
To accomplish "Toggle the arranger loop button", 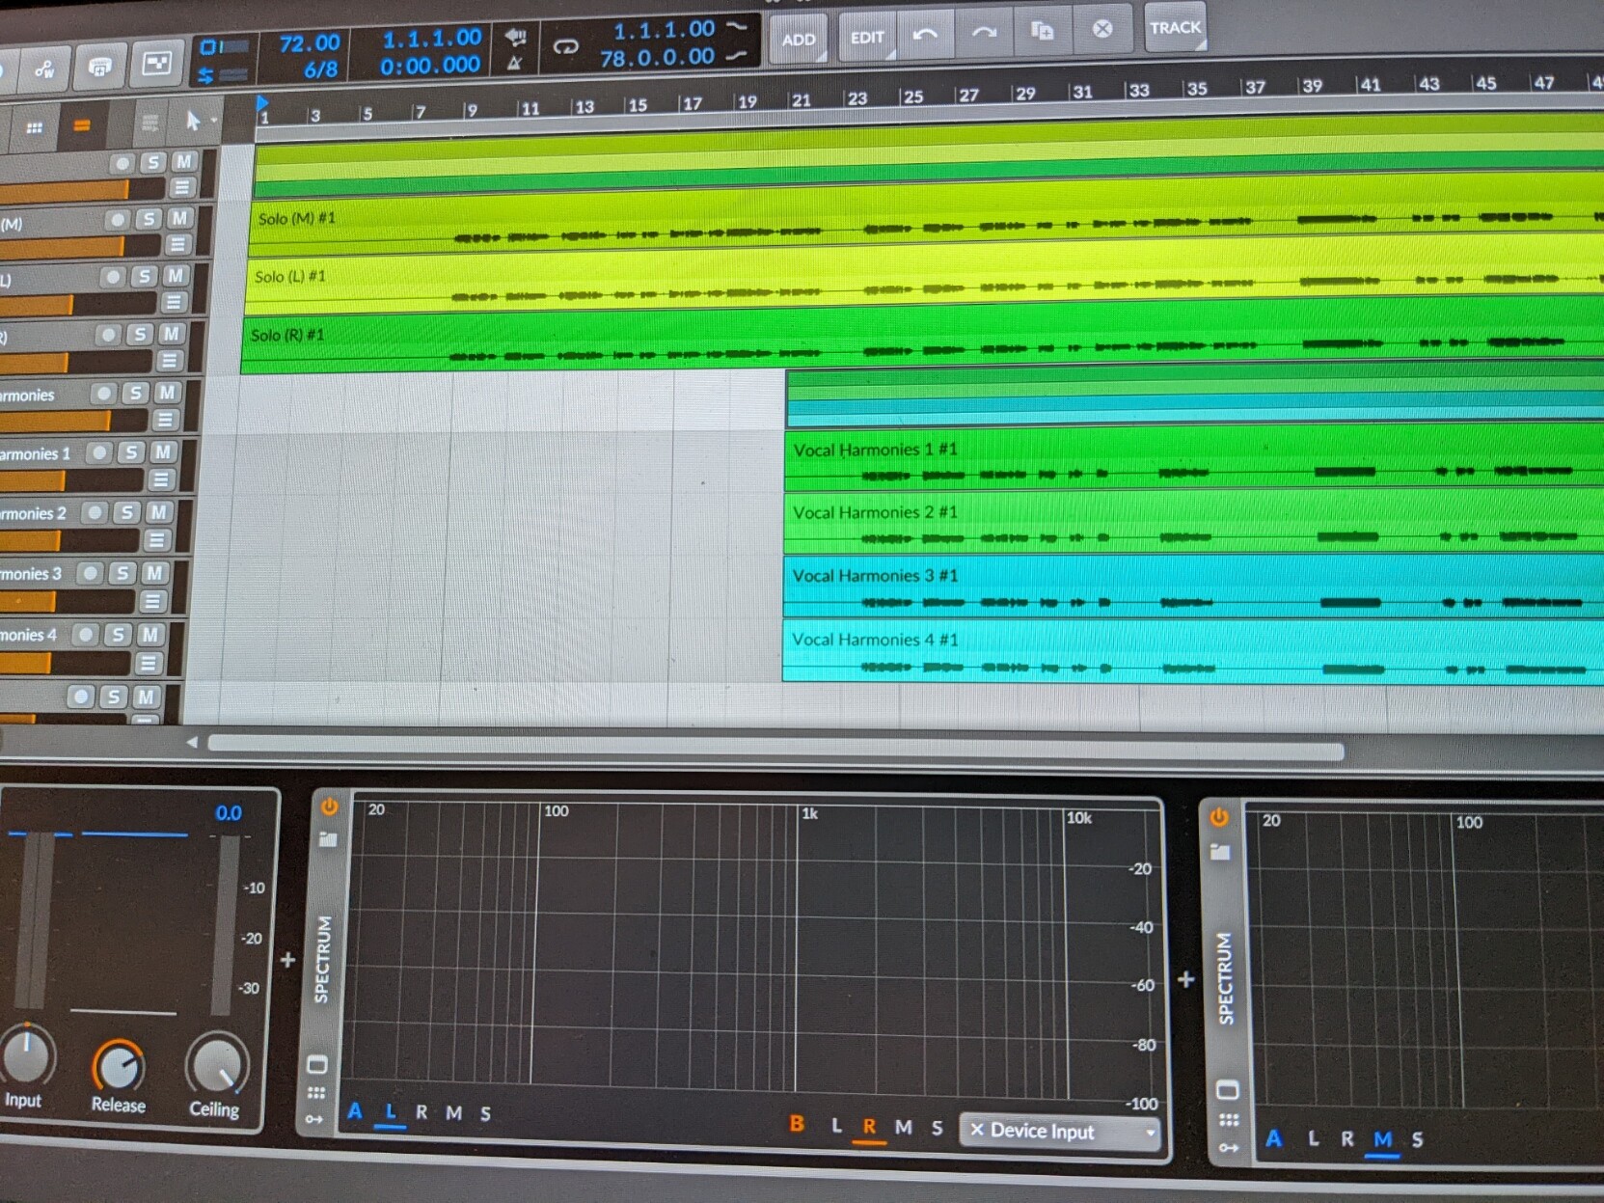I will click(565, 46).
